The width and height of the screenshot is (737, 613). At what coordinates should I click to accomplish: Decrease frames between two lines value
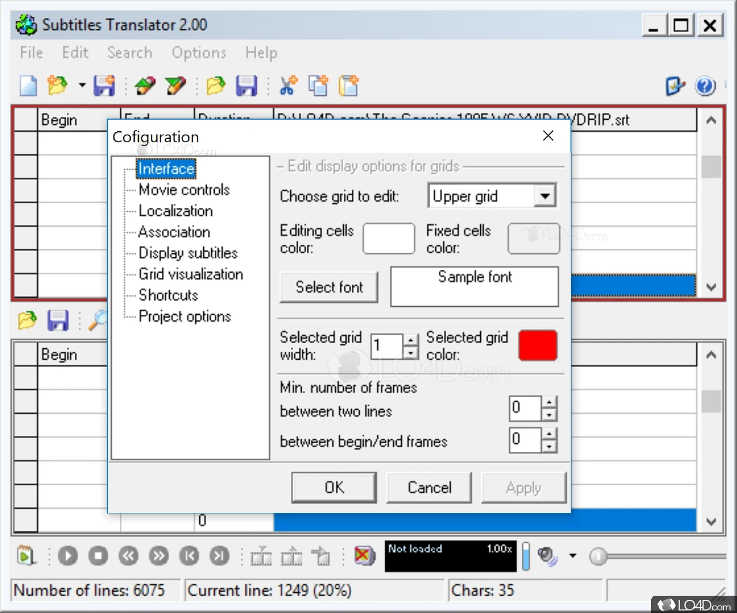(x=549, y=415)
